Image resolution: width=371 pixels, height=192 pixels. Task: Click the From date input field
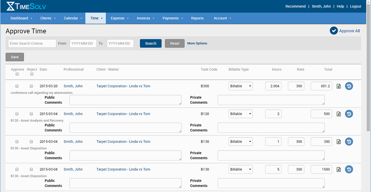tap(83, 43)
